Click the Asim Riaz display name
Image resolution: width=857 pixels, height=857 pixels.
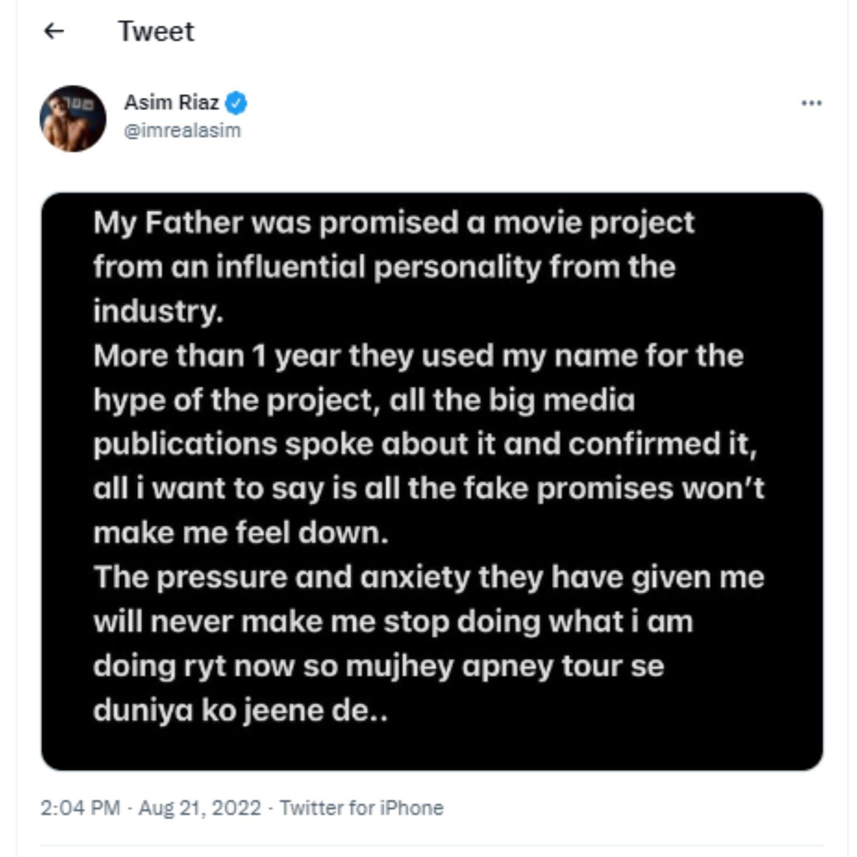point(171,102)
